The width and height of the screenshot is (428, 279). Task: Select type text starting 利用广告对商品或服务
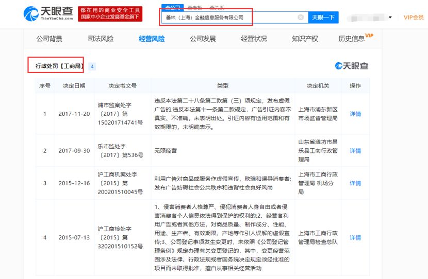pyautogui.click(x=222, y=183)
